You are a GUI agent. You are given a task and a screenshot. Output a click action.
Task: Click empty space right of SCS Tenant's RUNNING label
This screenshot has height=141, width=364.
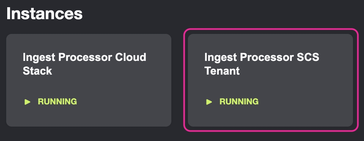click(306, 102)
